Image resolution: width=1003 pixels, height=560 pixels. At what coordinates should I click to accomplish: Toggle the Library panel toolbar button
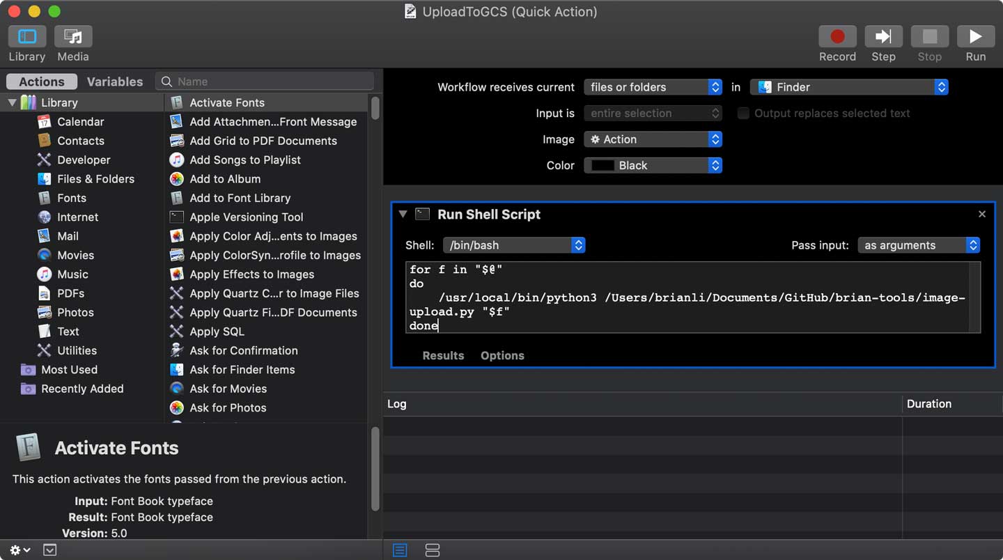click(x=27, y=36)
